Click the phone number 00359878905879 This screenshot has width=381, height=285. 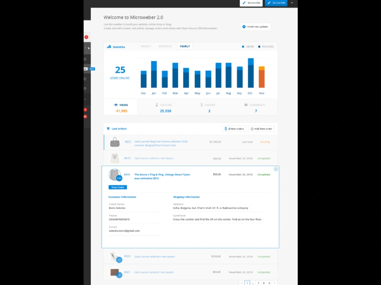[x=119, y=219]
